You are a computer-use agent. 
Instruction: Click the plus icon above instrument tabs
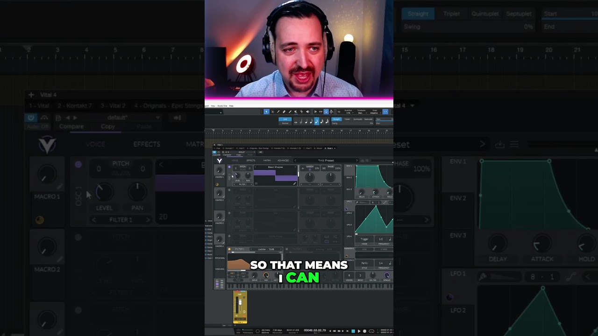point(214,145)
